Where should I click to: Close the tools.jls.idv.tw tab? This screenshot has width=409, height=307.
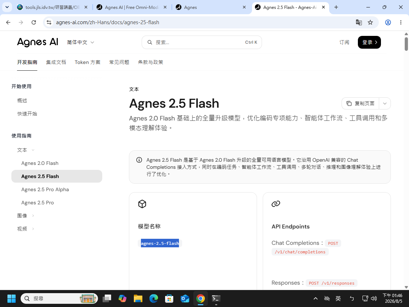[x=86, y=7]
